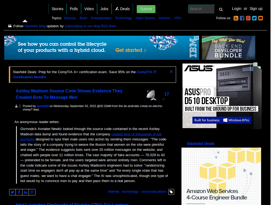View the 17 comments on the story

pos(167,94)
